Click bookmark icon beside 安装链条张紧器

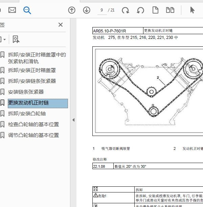(x=2, y=92)
